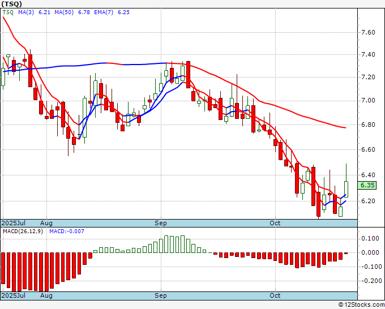Image resolution: width=385 pixels, height=309 pixels.
Task: Click Oct on the MACD date axis
Action: pyautogui.click(x=275, y=295)
